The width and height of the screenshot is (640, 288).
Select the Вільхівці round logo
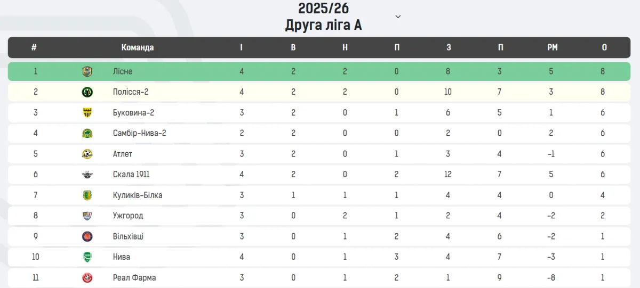coord(87,236)
